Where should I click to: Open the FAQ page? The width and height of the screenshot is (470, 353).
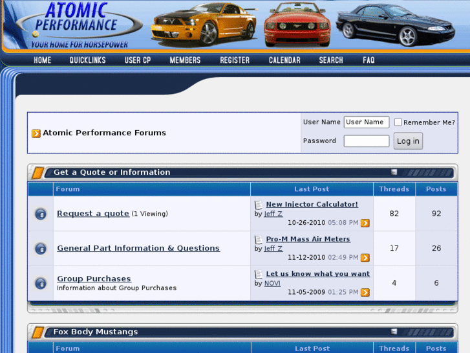click(x=369, y=60)
